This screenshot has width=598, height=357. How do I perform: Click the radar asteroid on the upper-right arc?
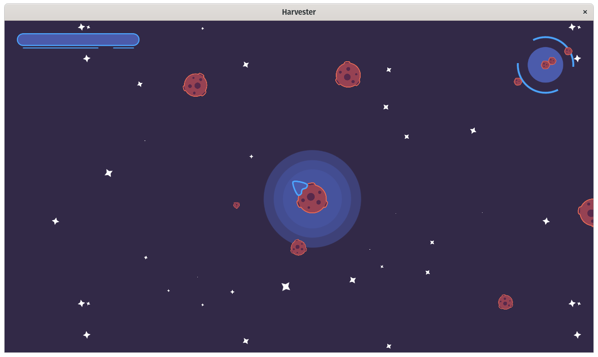[x=569, y=51]
